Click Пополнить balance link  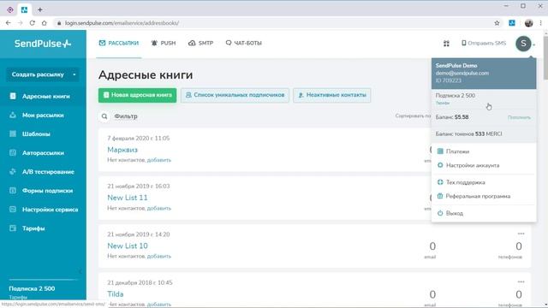pos(519,117)
